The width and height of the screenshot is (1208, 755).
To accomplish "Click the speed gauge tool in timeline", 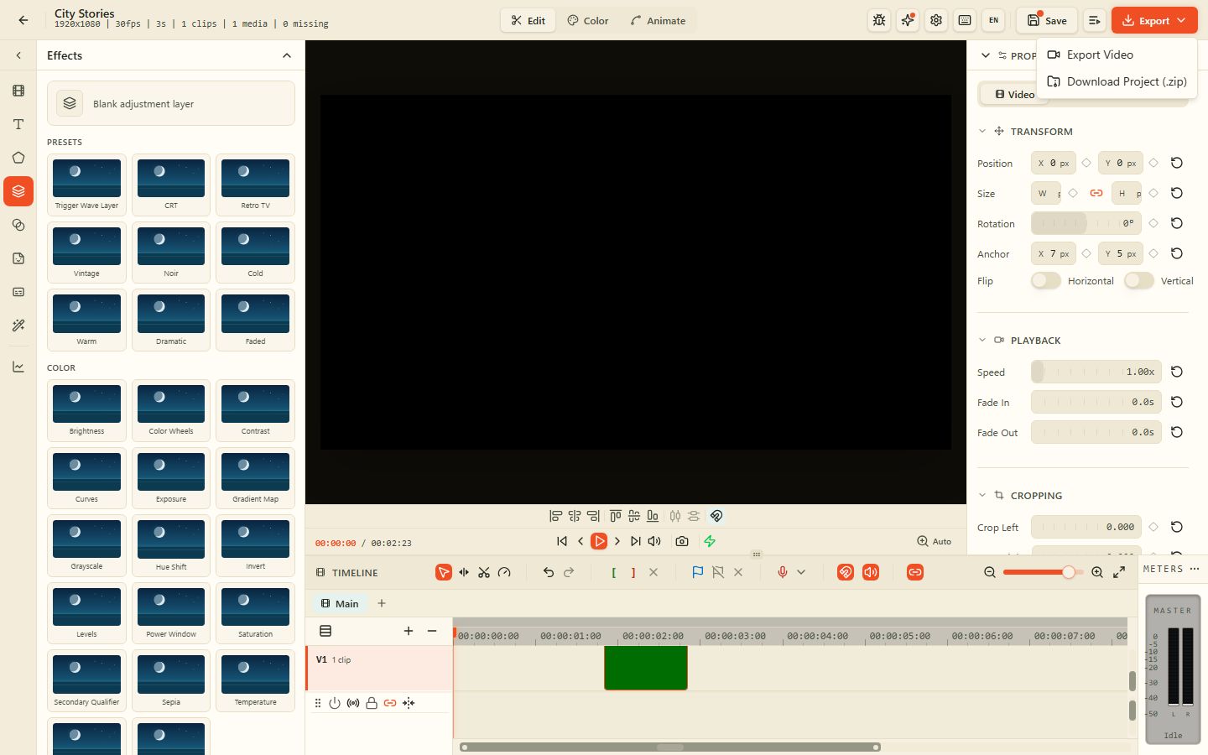I will [504, 572].
